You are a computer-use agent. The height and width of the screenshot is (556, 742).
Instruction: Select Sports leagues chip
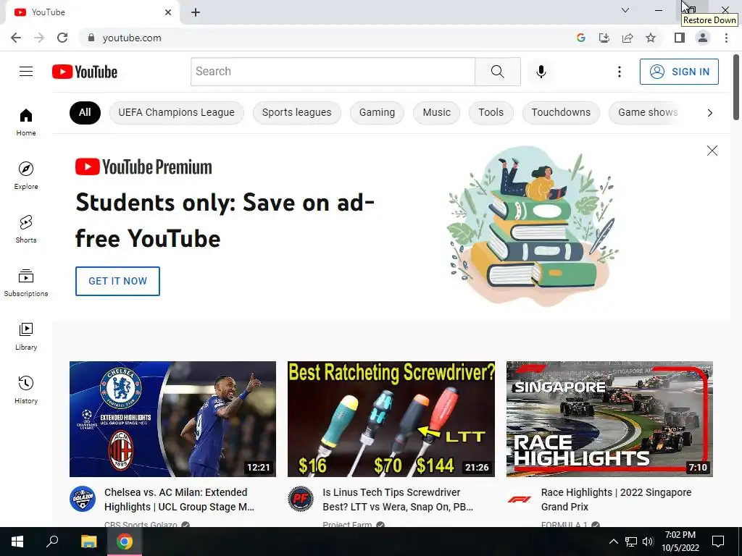click(x=296, y=112)
